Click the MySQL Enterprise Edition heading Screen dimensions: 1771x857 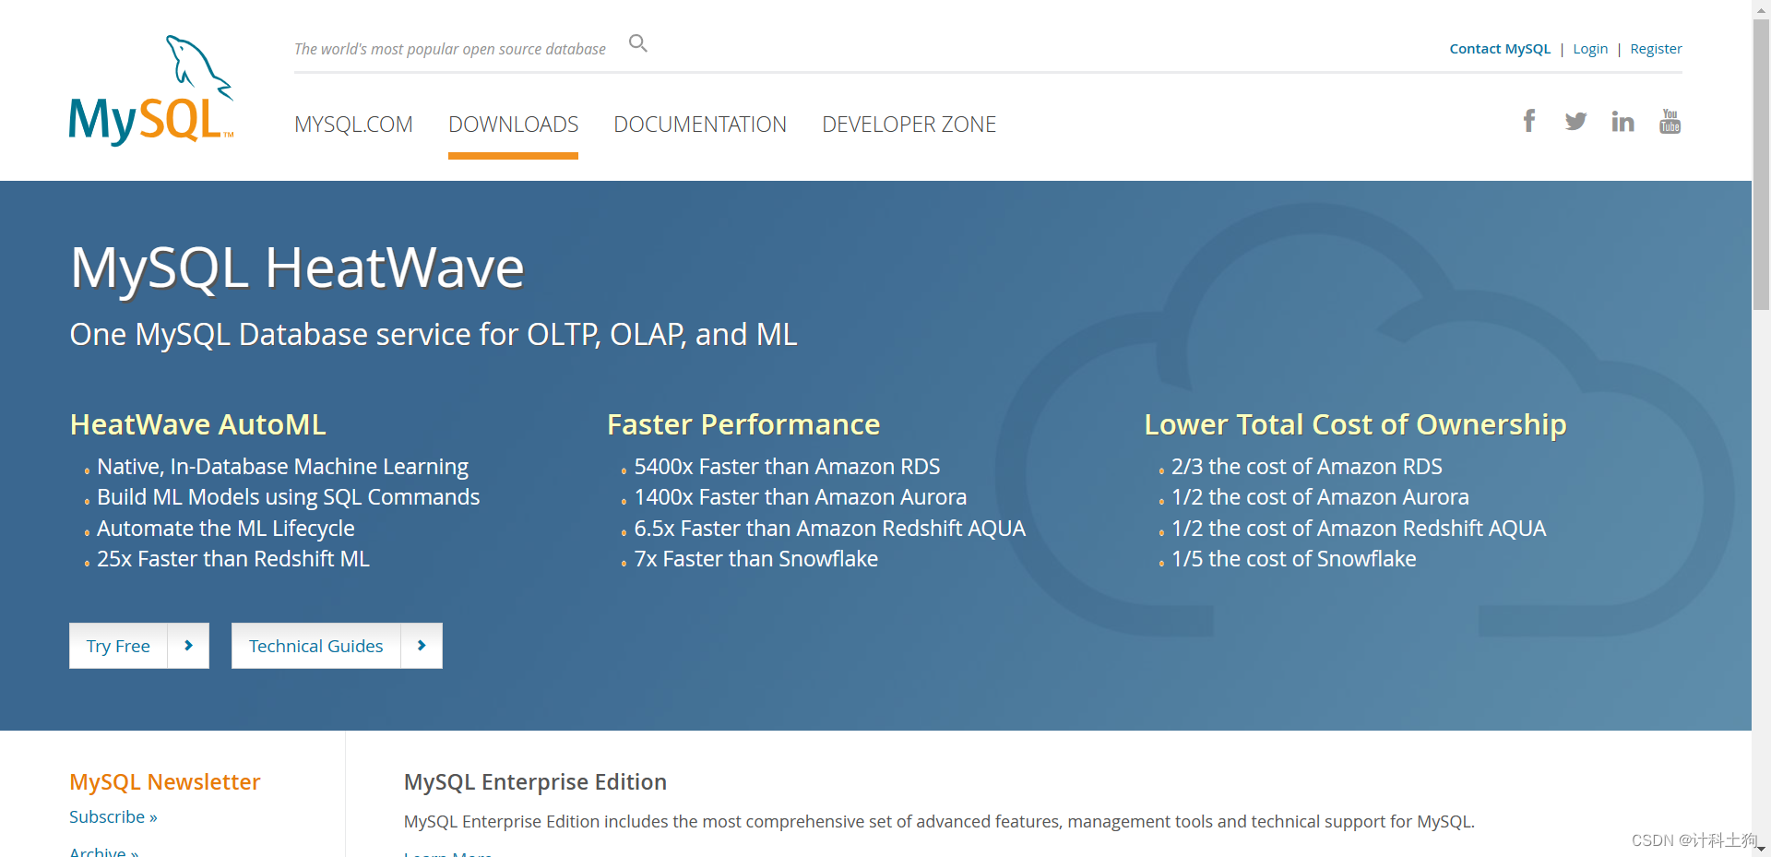(x=535, y=782)
